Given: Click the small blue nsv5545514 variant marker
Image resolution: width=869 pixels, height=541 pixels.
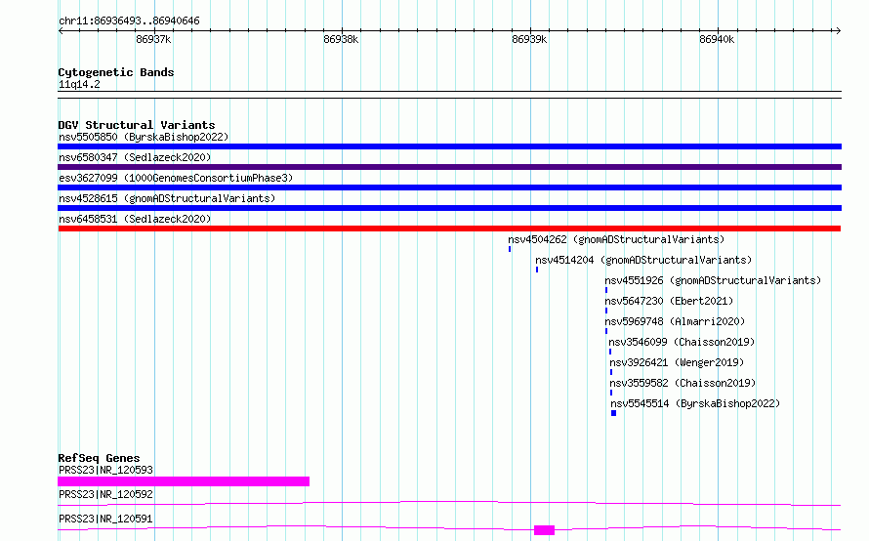Looking at the screenshot, I should coord(613,413).
